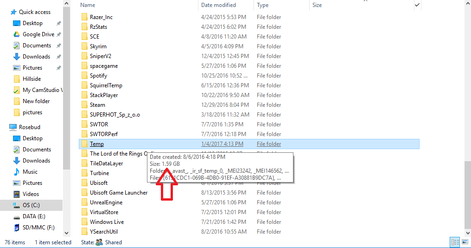Sort by the Size column header
This screenshot has height=248, width=471.
317,5
